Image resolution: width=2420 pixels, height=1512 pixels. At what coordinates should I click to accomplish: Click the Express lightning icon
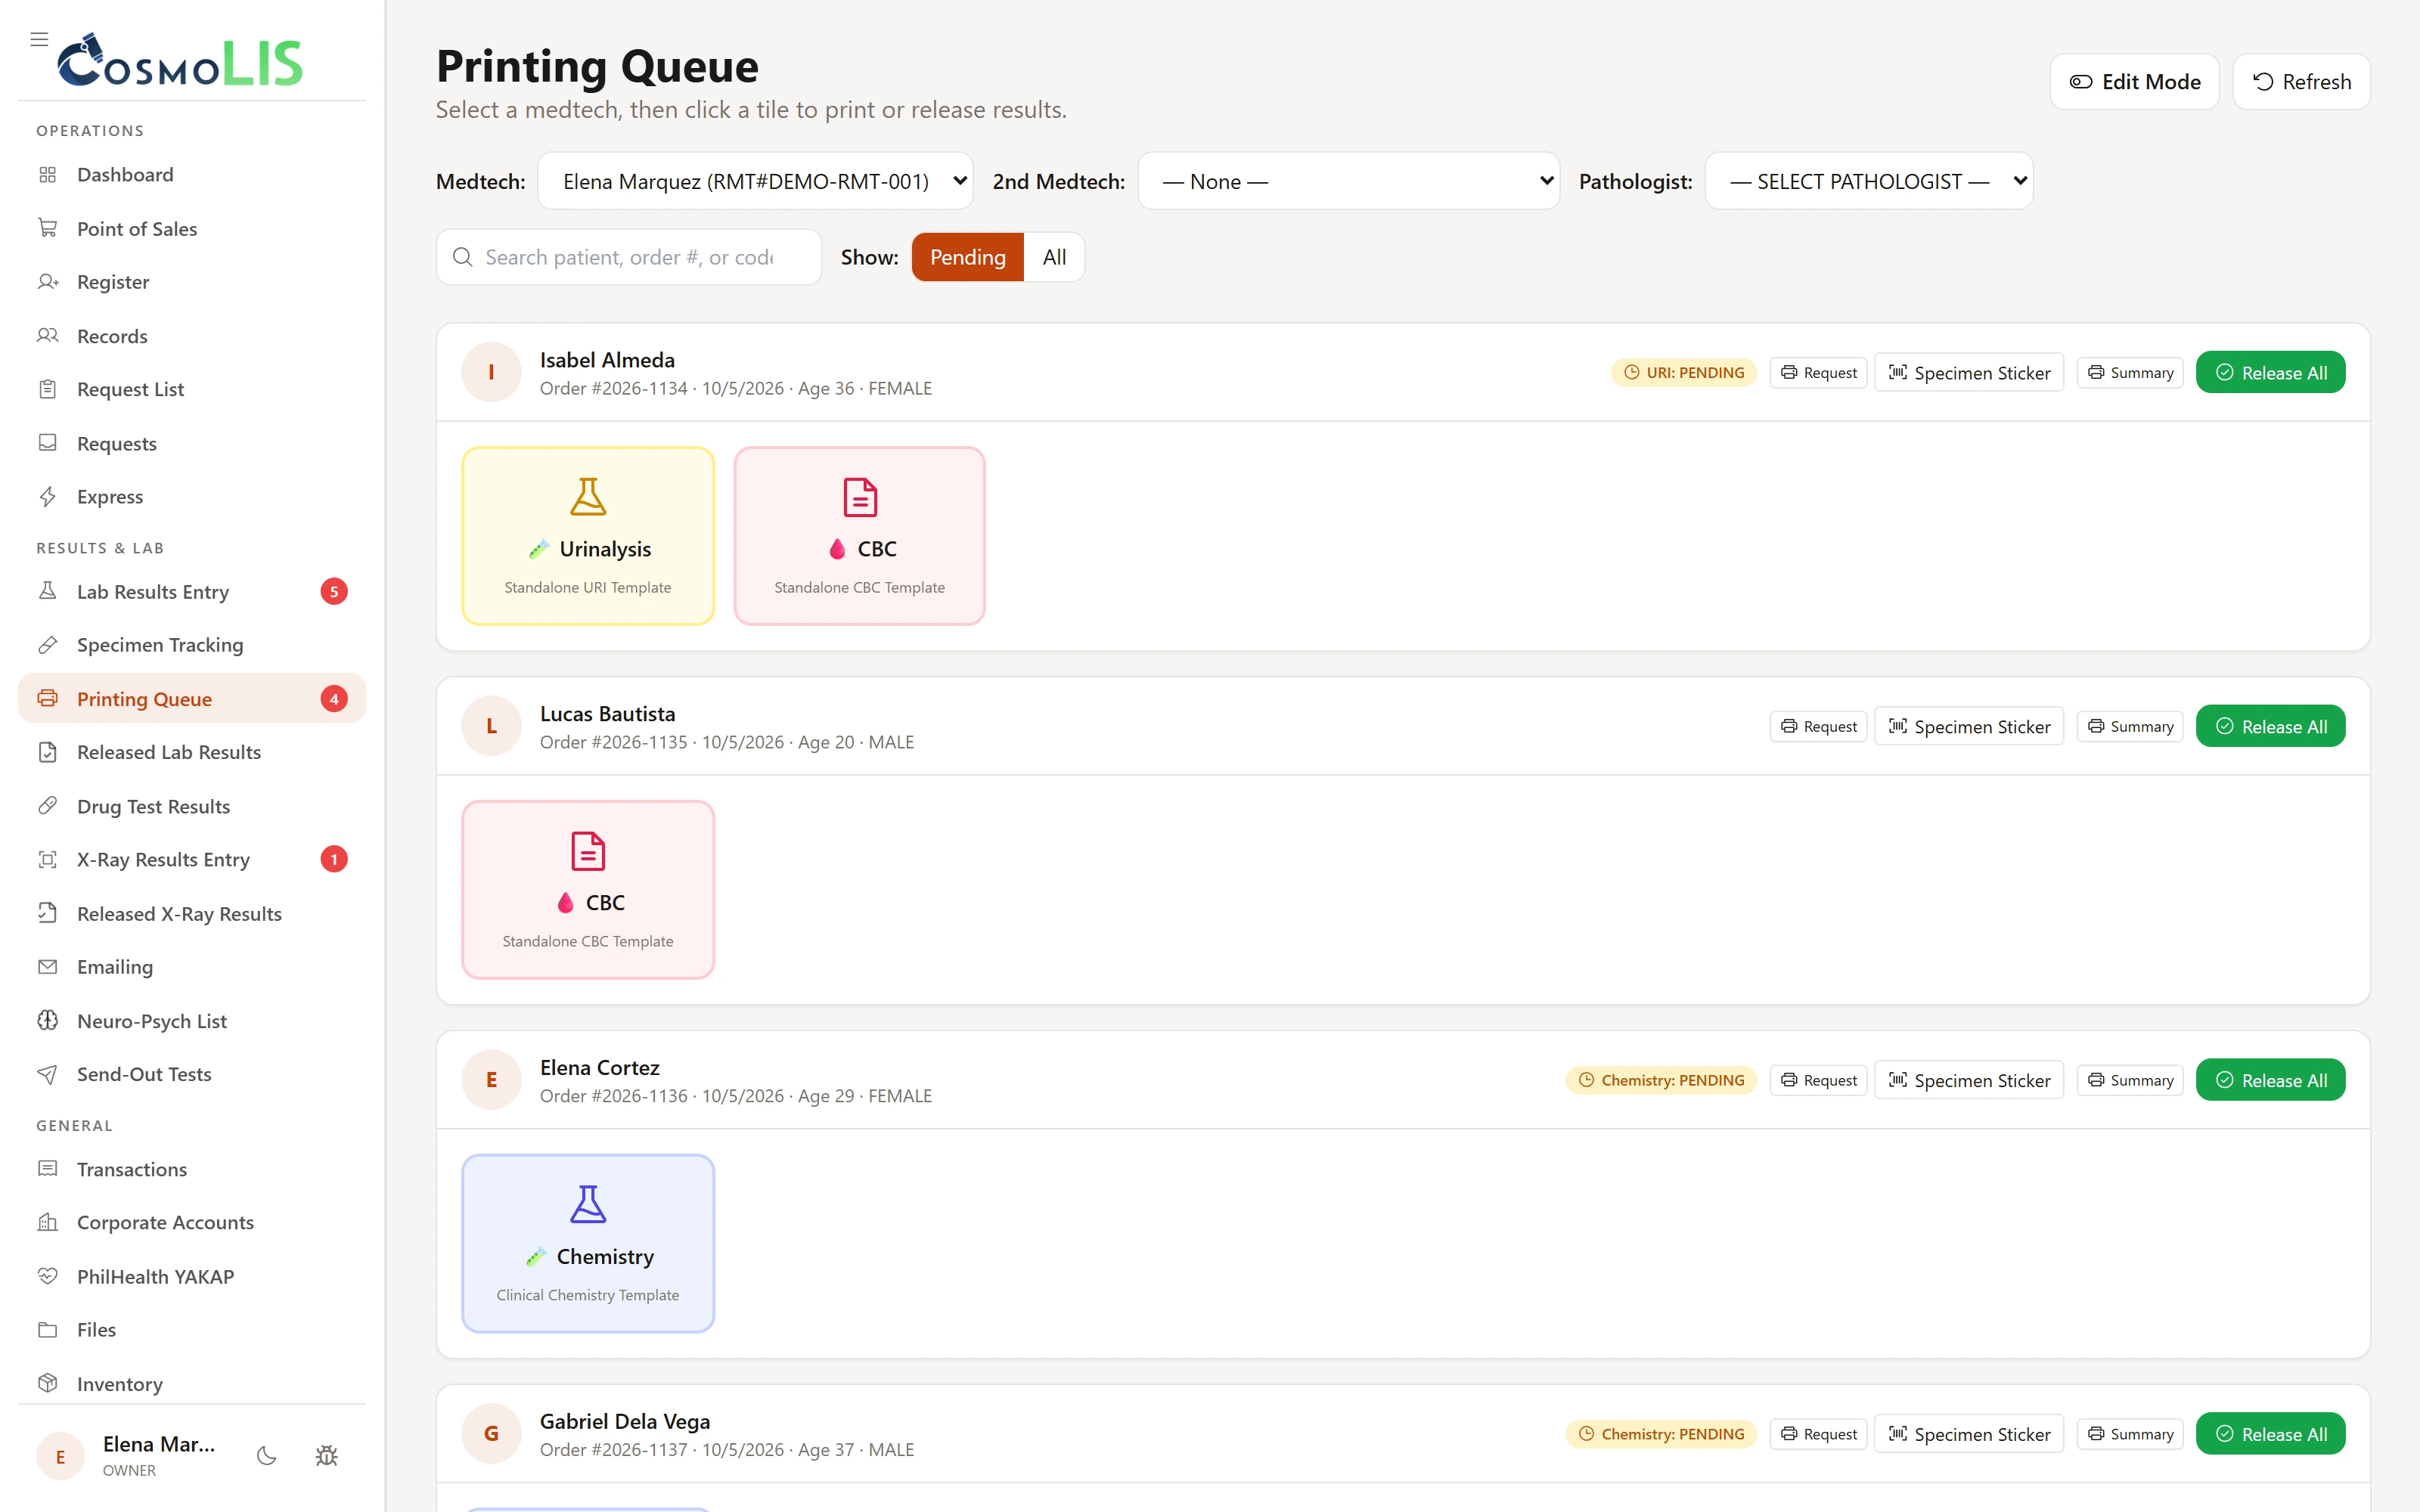pyautogui.click(x=47, y=497)
